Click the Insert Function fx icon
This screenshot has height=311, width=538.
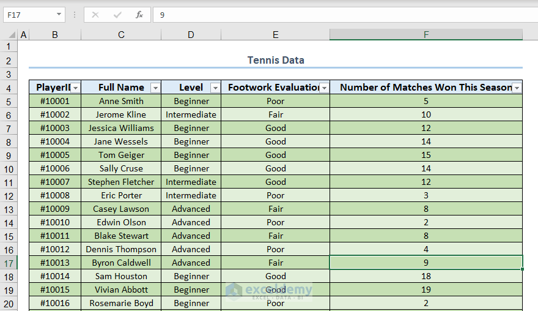click(139, 15)
